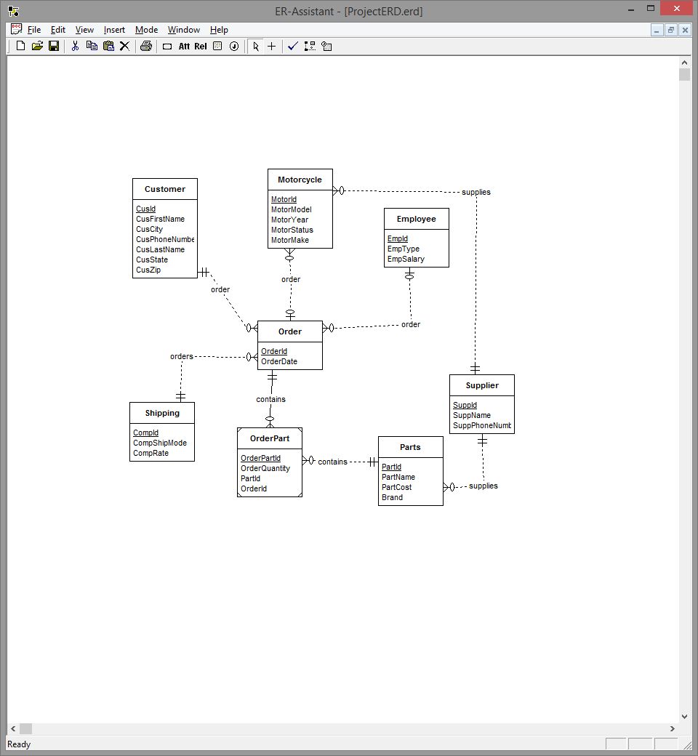Image resolution: width=698 pixels, height=756 pixels.
Task: Open the Insert menu
Action: 114,30
